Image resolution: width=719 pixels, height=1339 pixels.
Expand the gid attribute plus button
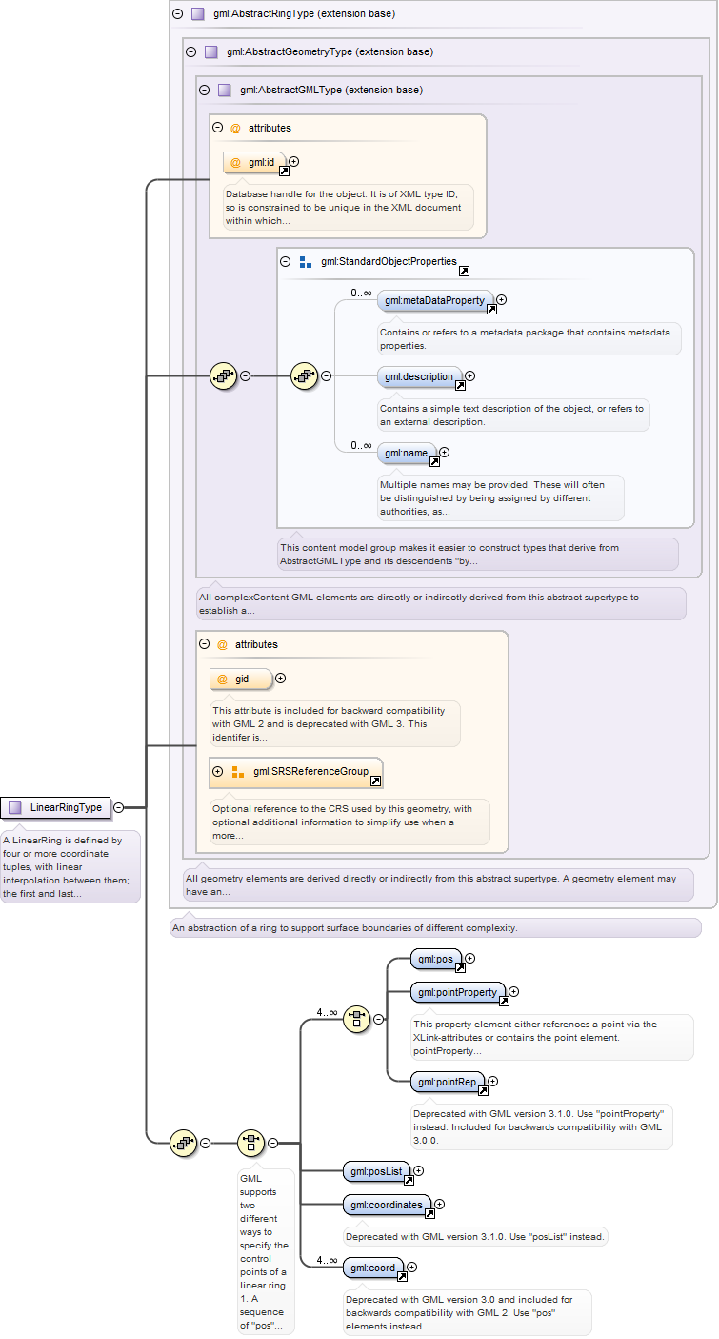[280, 679]
